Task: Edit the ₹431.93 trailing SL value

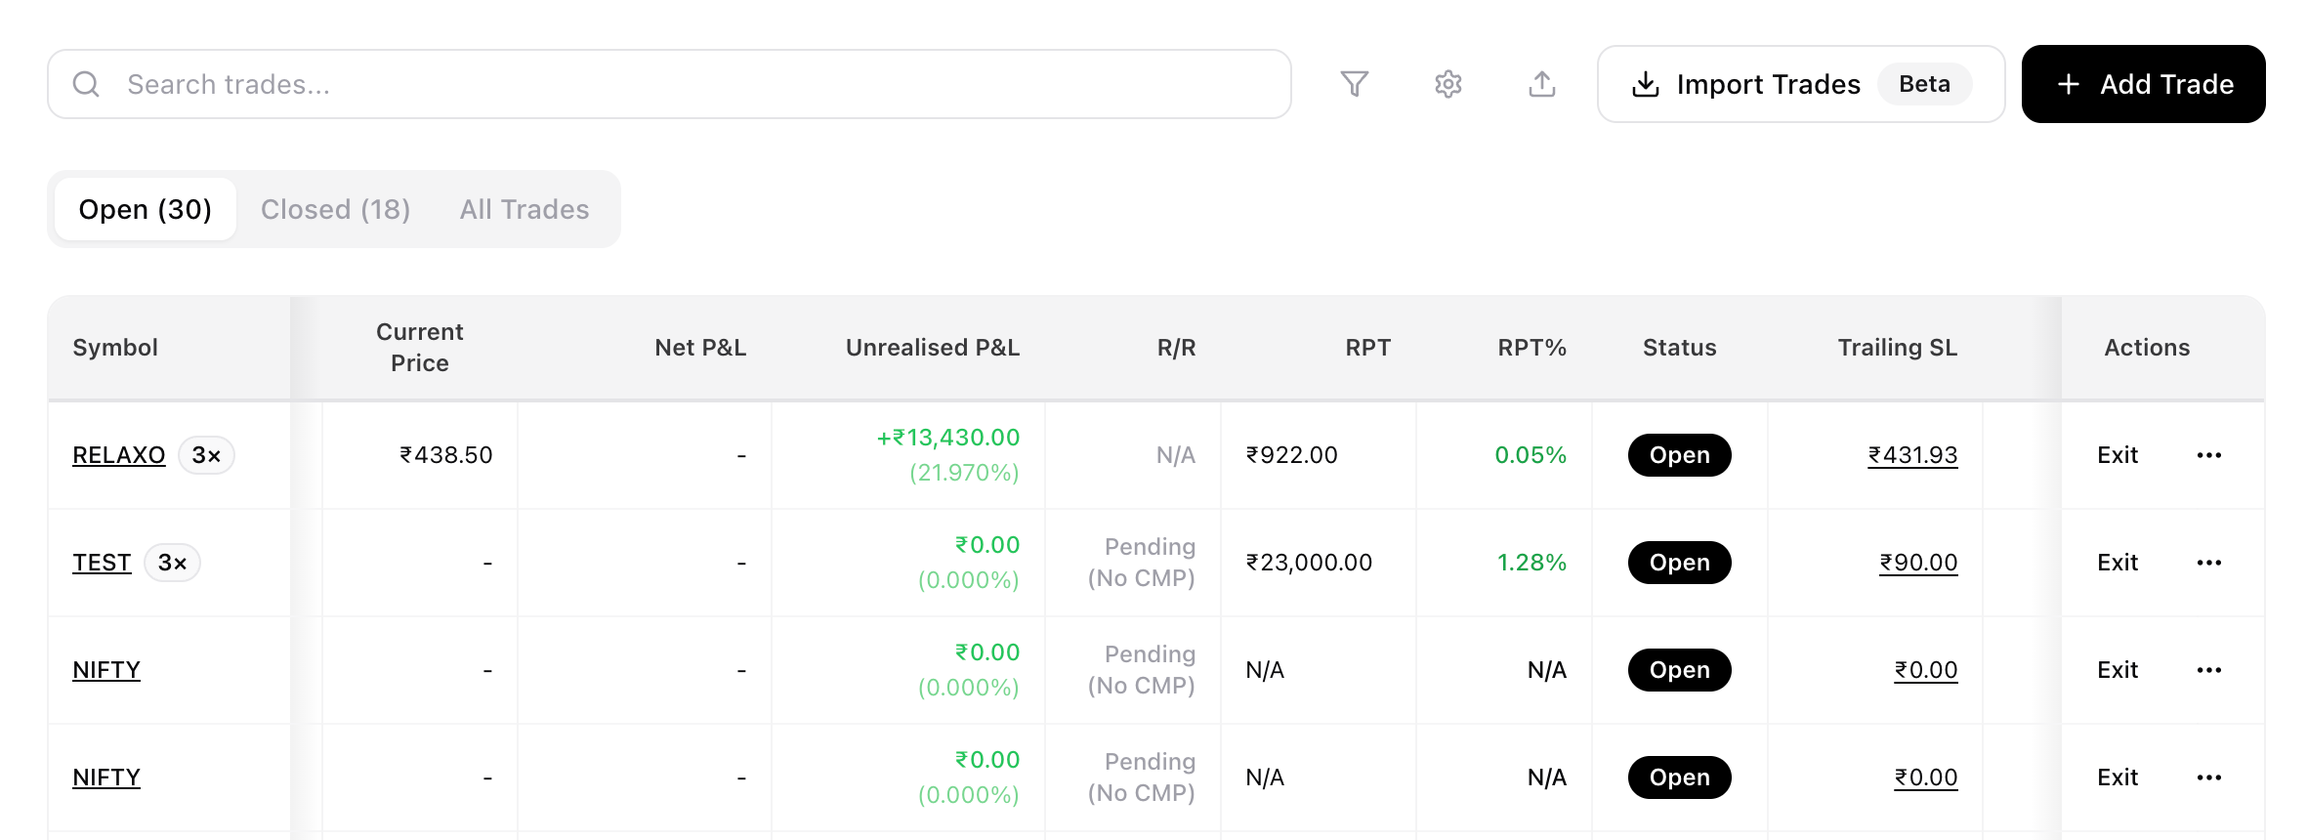Action: [x=1912, y=455]
